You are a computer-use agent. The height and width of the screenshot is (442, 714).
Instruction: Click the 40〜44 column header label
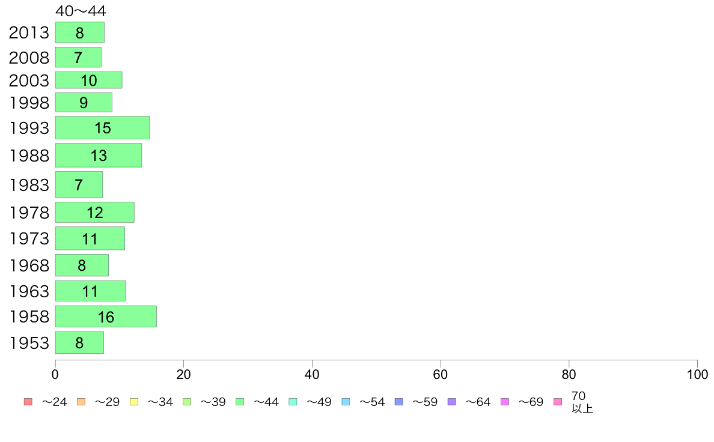point(81,11)
